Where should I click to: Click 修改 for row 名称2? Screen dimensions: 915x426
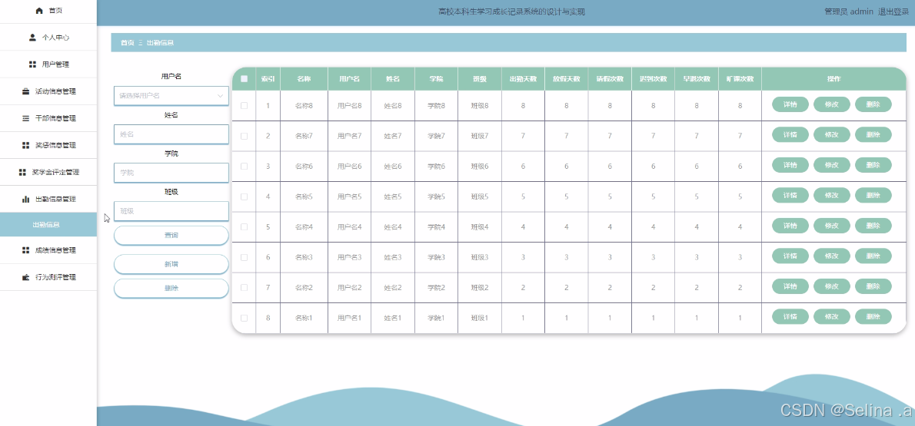[x=831, y=286]
